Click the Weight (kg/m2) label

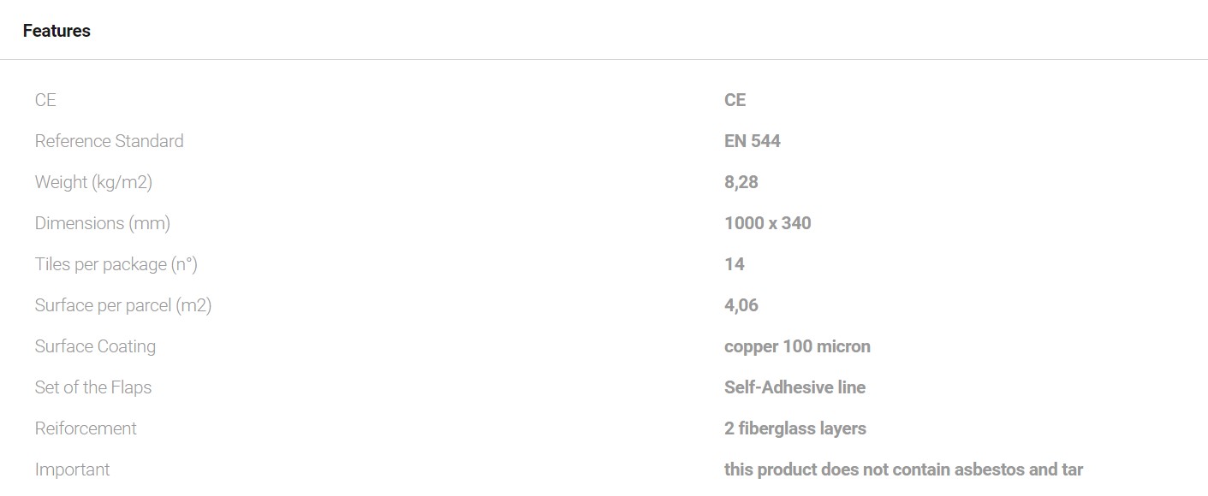[93, 182]
